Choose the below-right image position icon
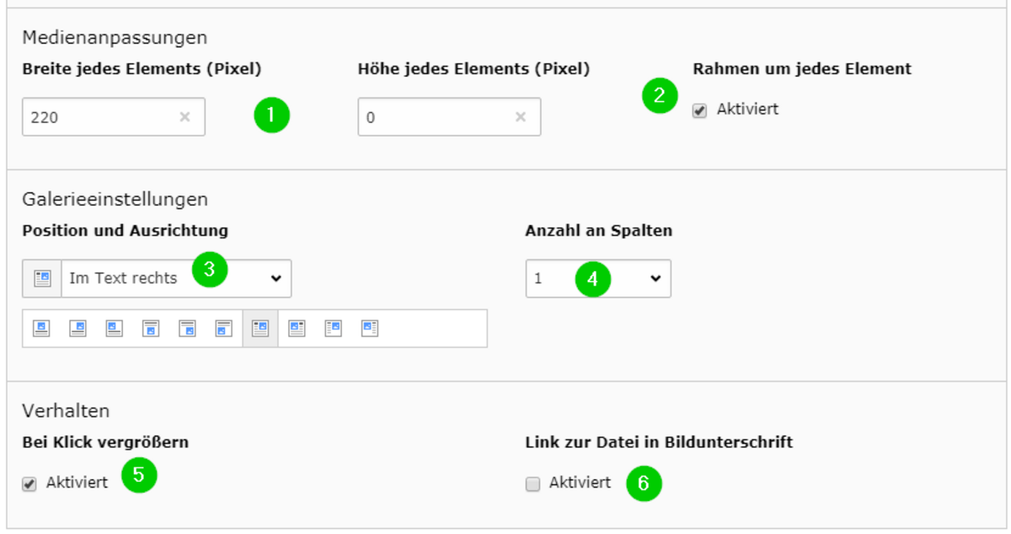Viewport: 1011px width, 534px height. 187,328
